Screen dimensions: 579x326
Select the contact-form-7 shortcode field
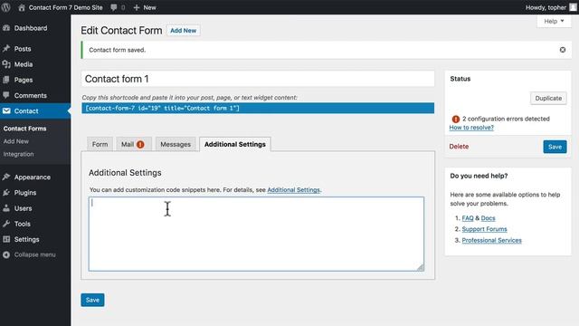[258, 109]
